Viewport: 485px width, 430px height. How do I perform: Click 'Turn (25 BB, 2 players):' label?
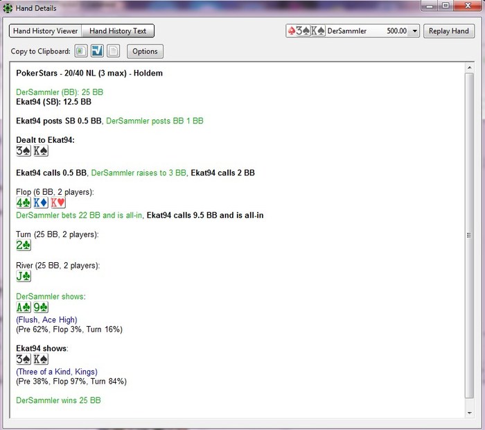coord(58,234)
